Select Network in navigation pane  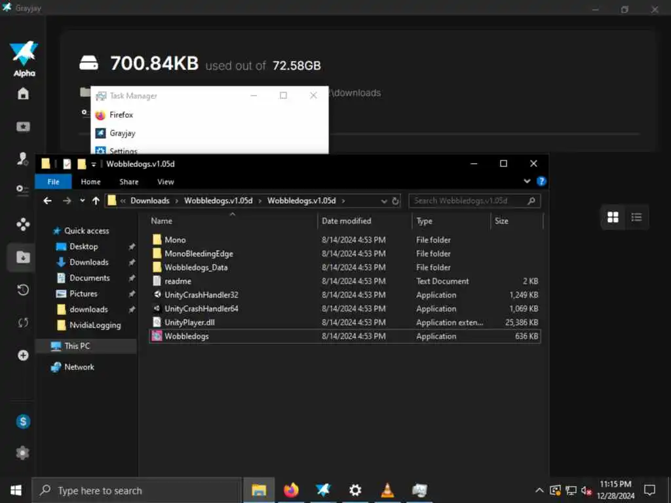tap(79, 367)
